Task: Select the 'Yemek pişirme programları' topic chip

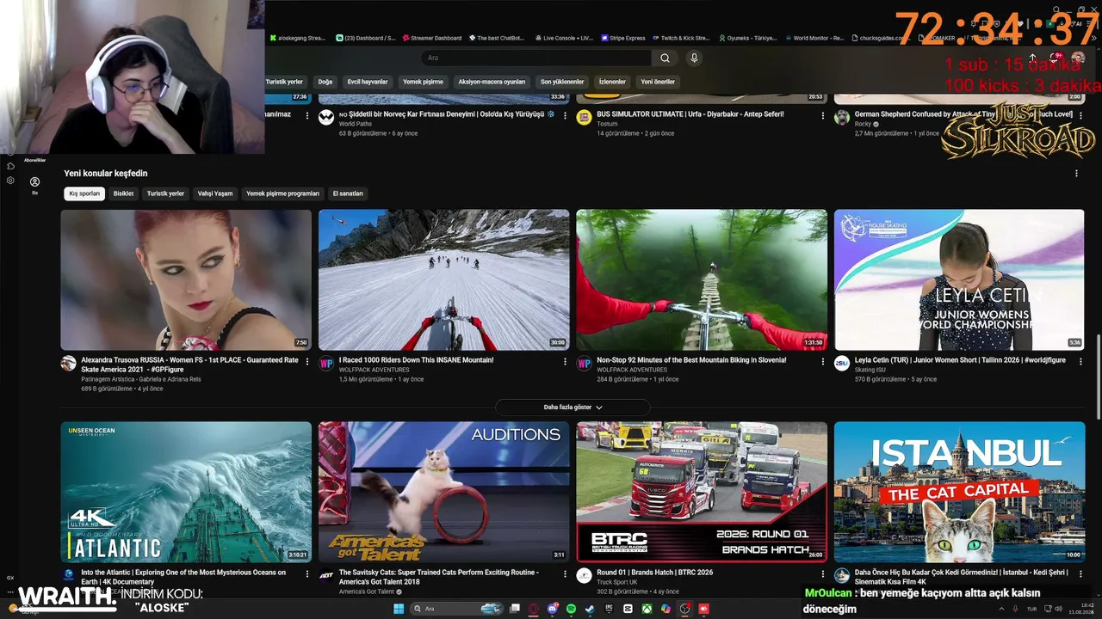Action: pos(283,193)
